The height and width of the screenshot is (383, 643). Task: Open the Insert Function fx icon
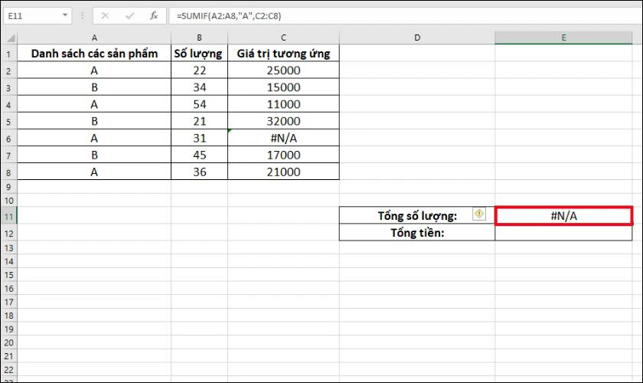point(154,16)
